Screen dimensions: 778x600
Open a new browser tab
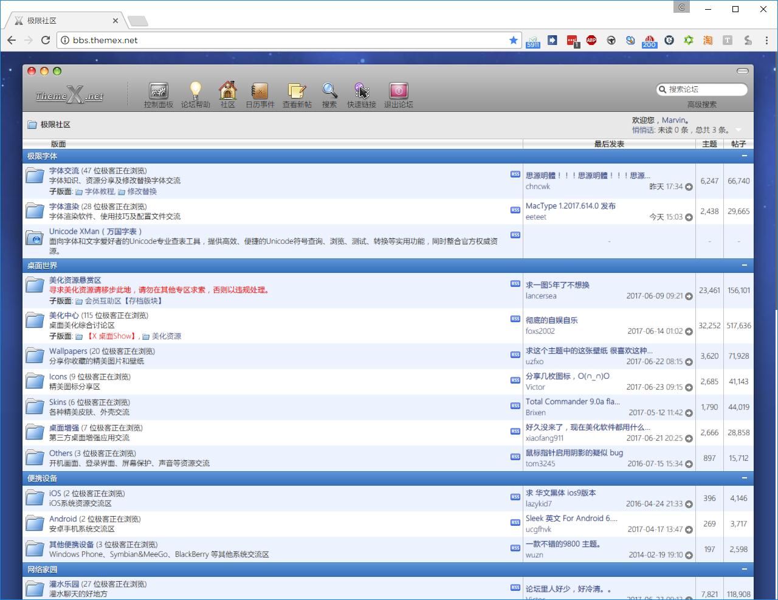tap(138, 21)
